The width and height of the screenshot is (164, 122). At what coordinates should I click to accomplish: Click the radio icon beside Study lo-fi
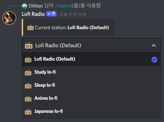pyautogui.click(x=28, y=73)
